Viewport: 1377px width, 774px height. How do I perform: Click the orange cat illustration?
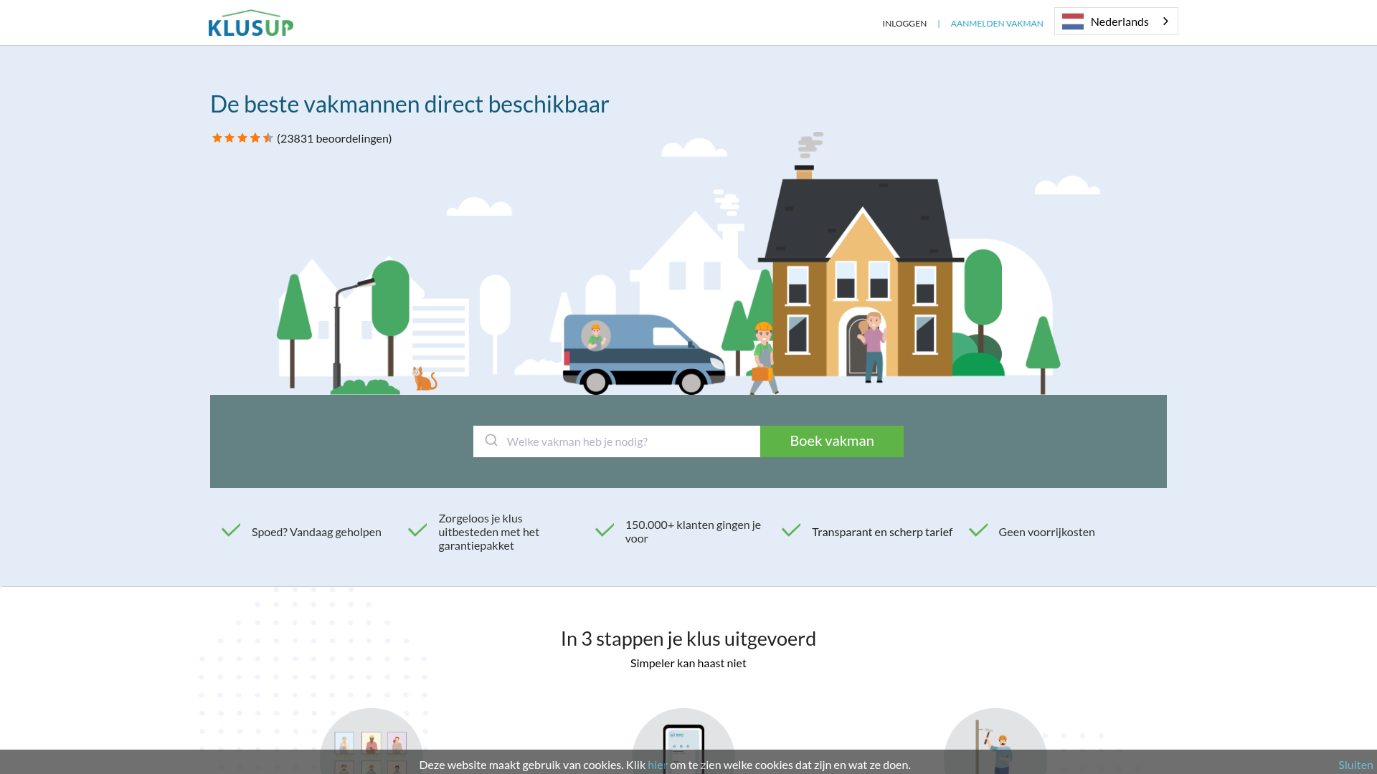point(425,379)
